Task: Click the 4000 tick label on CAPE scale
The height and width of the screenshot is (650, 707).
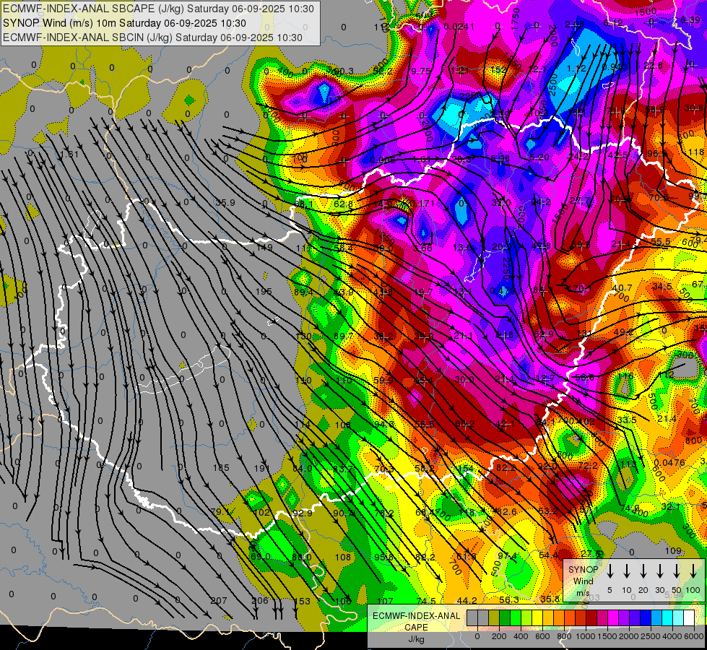Action: click(x=672, y=636)
